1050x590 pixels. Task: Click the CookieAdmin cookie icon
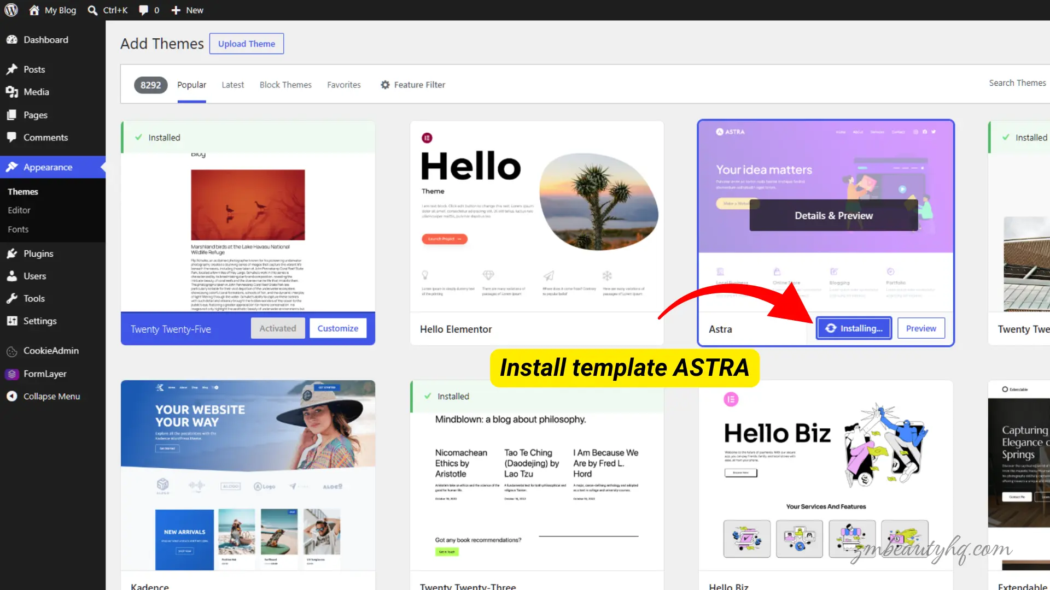coord(11,351)
